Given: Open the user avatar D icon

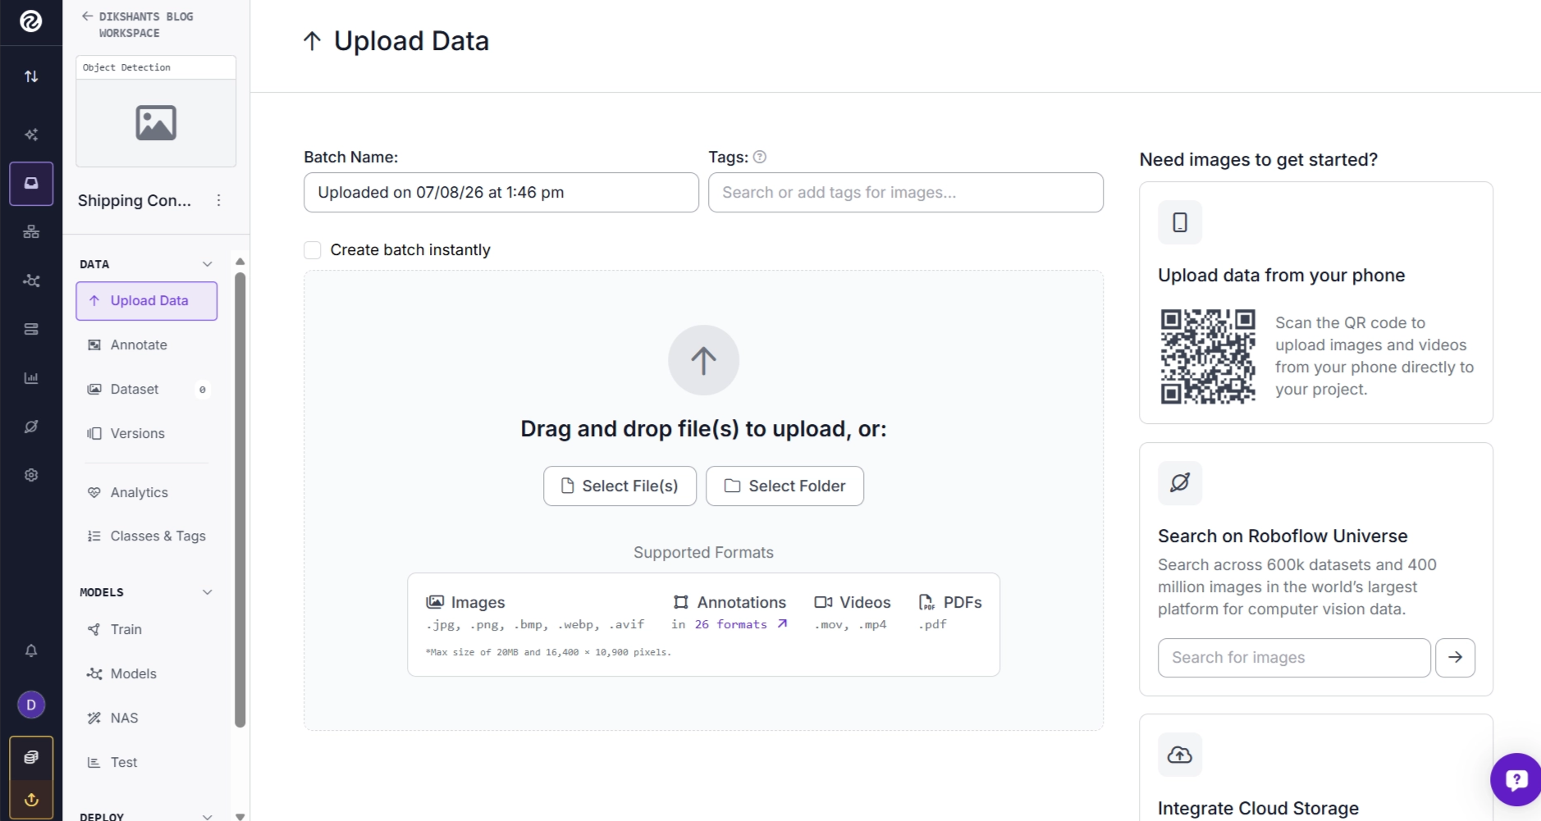Looking at the screenshot, I should point(31,705).
